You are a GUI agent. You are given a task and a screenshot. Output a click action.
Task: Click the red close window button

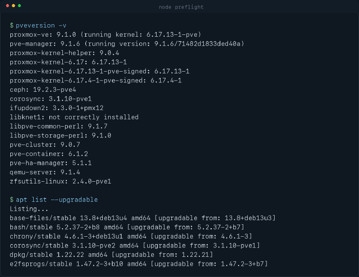pos(8,6)
